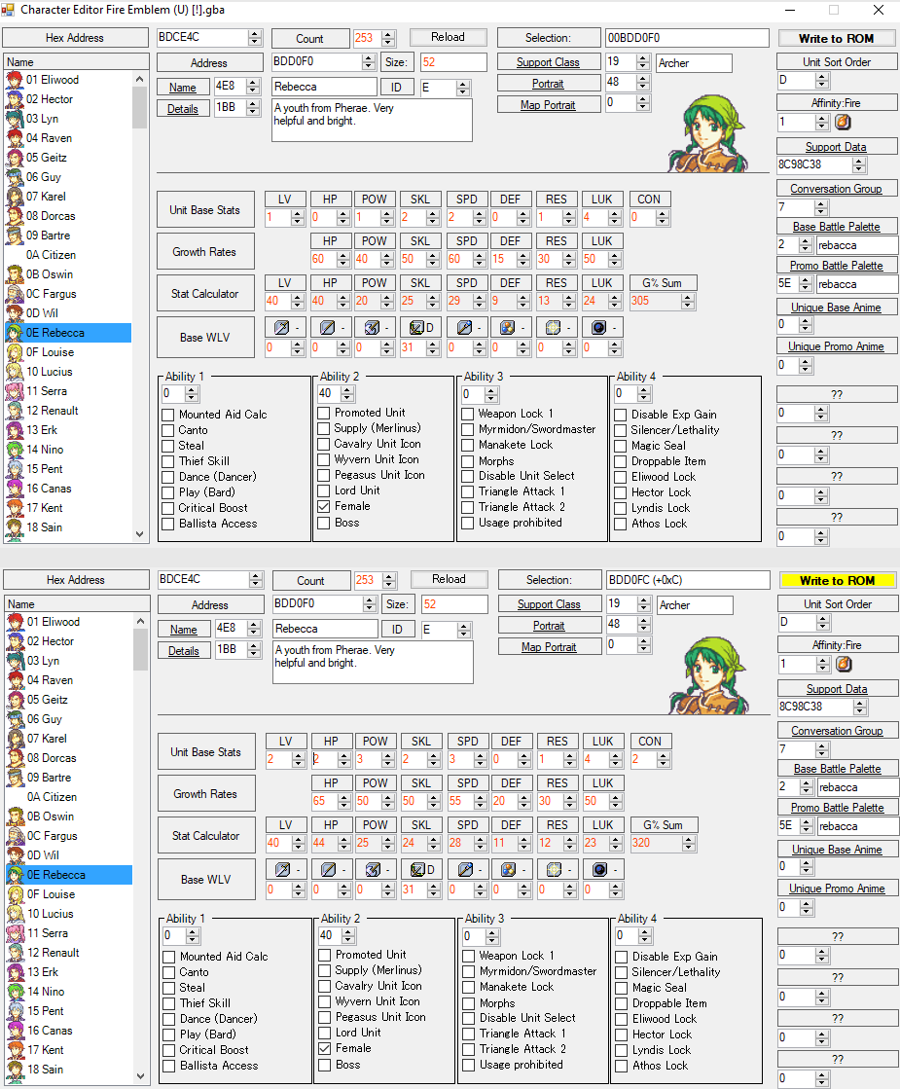The width and height of the screenshot is (900, 1089).
Task: Click the bow weapon level icon in bottom panel
Action: tap(418, 869)
